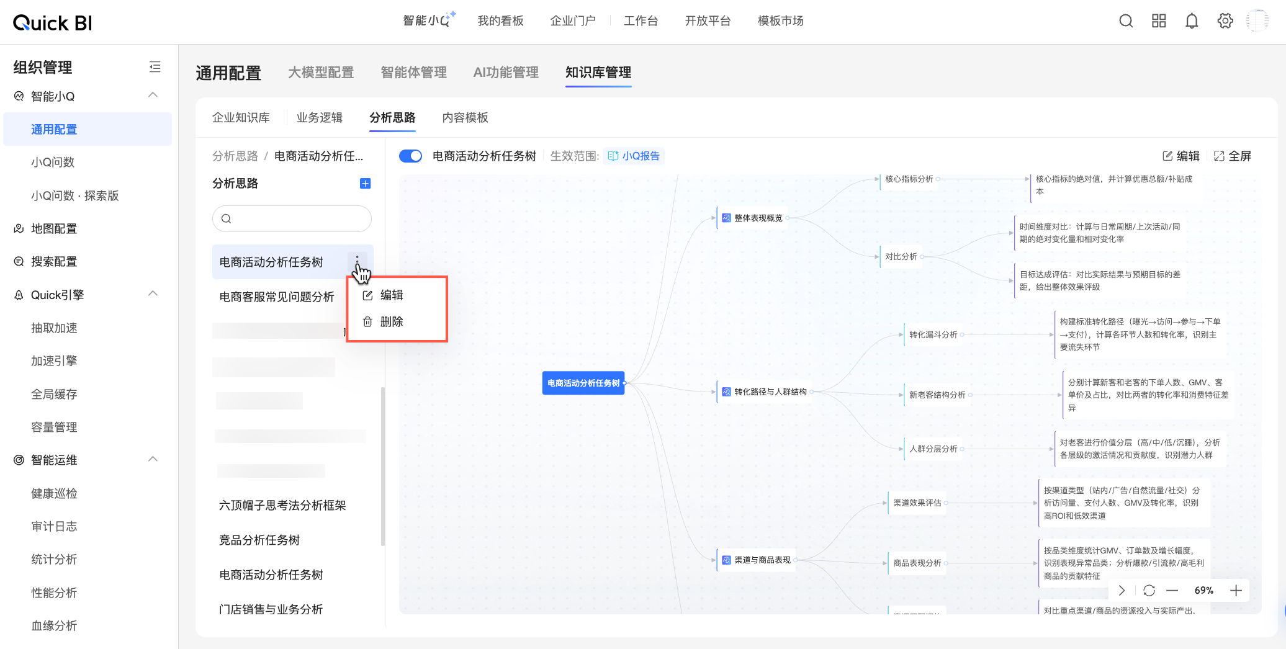
Task: Collapse the 组织管理 sidebar menu icon
Action: click(155, 67)
